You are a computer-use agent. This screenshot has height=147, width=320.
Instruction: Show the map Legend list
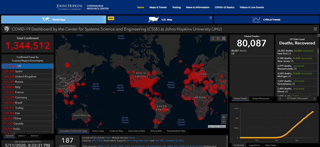coord(218,38)
